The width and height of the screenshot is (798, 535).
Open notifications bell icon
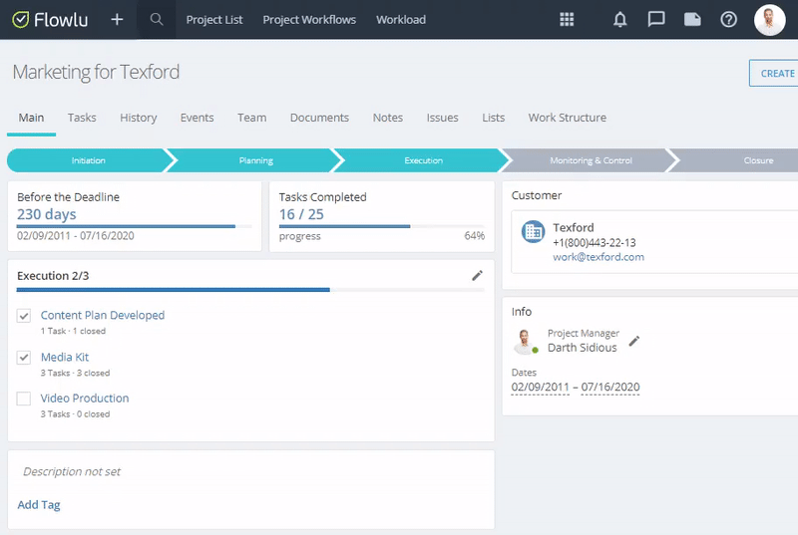(620, 19)
